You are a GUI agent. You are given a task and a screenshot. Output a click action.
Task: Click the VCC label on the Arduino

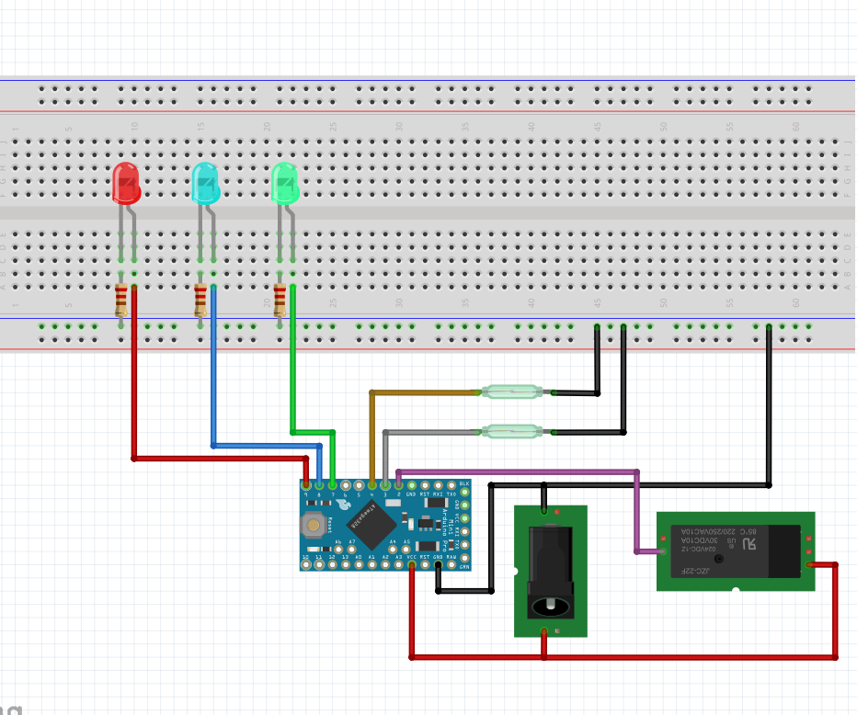click(x=410, y=557)
